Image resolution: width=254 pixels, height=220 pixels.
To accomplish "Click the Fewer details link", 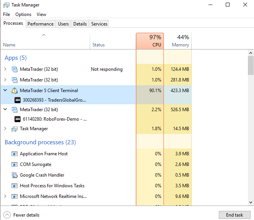I will coord(26,215).
